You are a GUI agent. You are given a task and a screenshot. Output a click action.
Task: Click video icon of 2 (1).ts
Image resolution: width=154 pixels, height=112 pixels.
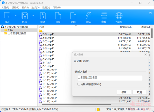click(x=41, y=63)
